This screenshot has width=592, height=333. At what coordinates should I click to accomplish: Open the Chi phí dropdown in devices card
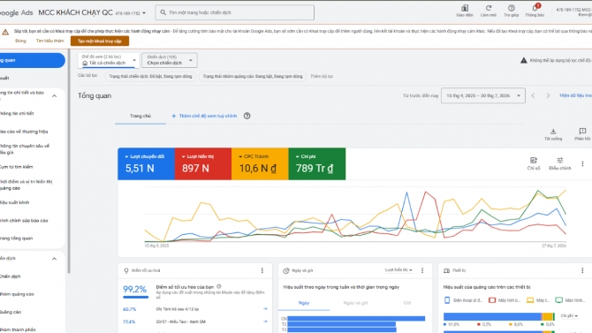click(569, 316)
